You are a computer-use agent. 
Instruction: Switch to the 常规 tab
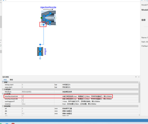coord(5,80)
